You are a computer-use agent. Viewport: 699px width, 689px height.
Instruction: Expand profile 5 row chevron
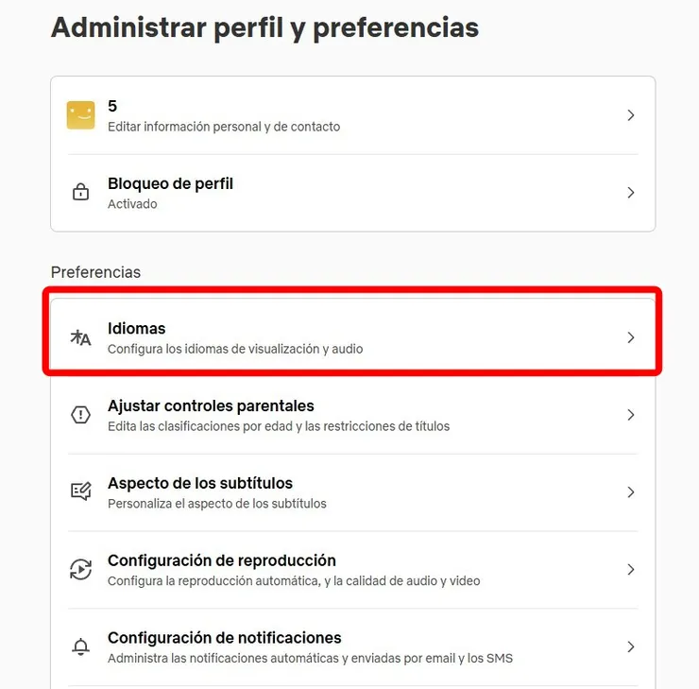[631, 115]
